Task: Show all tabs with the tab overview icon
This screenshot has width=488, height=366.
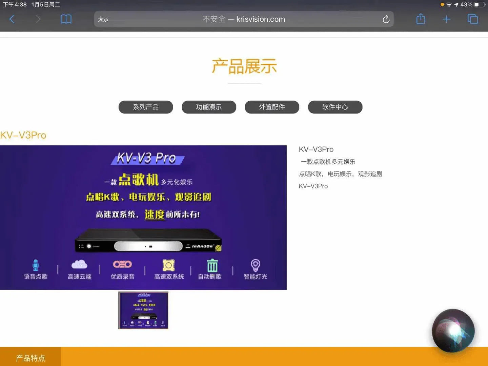Action: click(472, 19)
